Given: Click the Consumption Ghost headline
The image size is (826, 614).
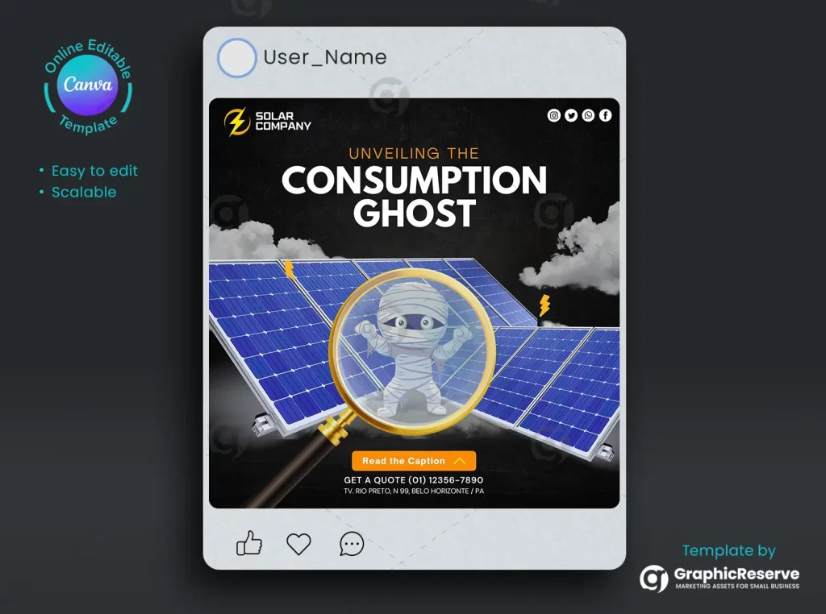Looking at the screenshot, I should pyautogui.click(x=415, y=197).
